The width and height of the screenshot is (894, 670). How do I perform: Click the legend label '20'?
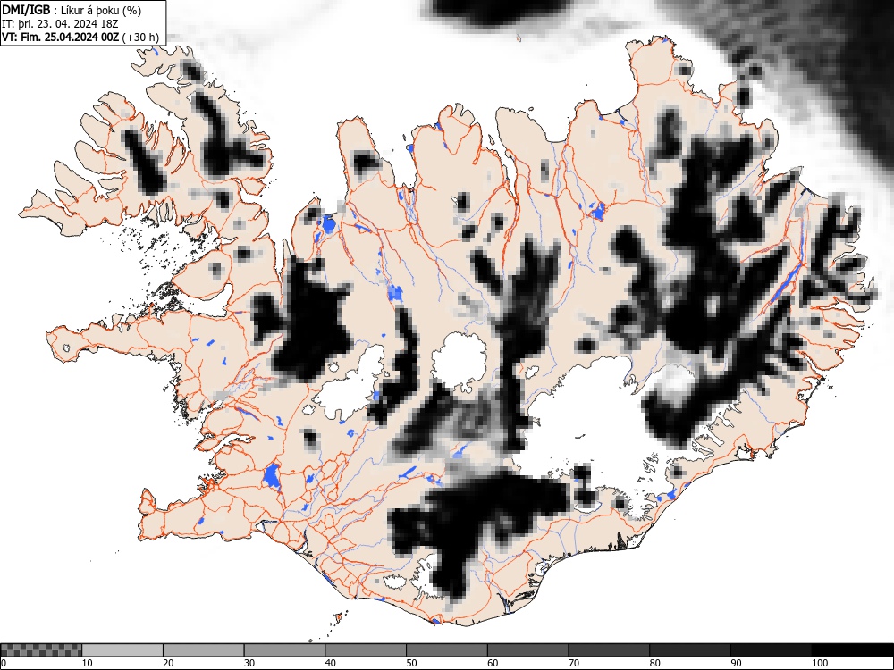(x=168, y=663)
